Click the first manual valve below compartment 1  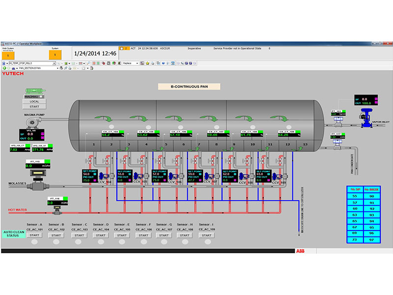click(89, 161)
